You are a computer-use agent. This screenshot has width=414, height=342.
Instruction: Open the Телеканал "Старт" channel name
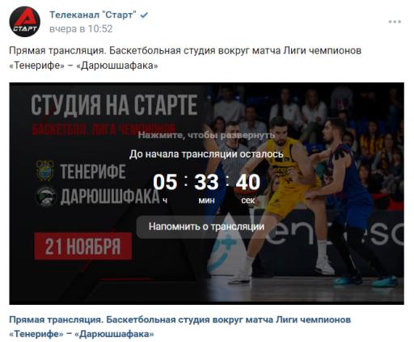pyautogui.click(x=93, y=15)
